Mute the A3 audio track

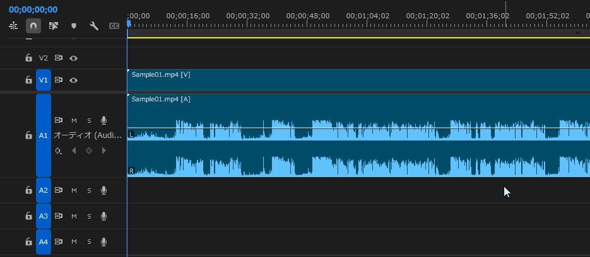pos(74,216)
